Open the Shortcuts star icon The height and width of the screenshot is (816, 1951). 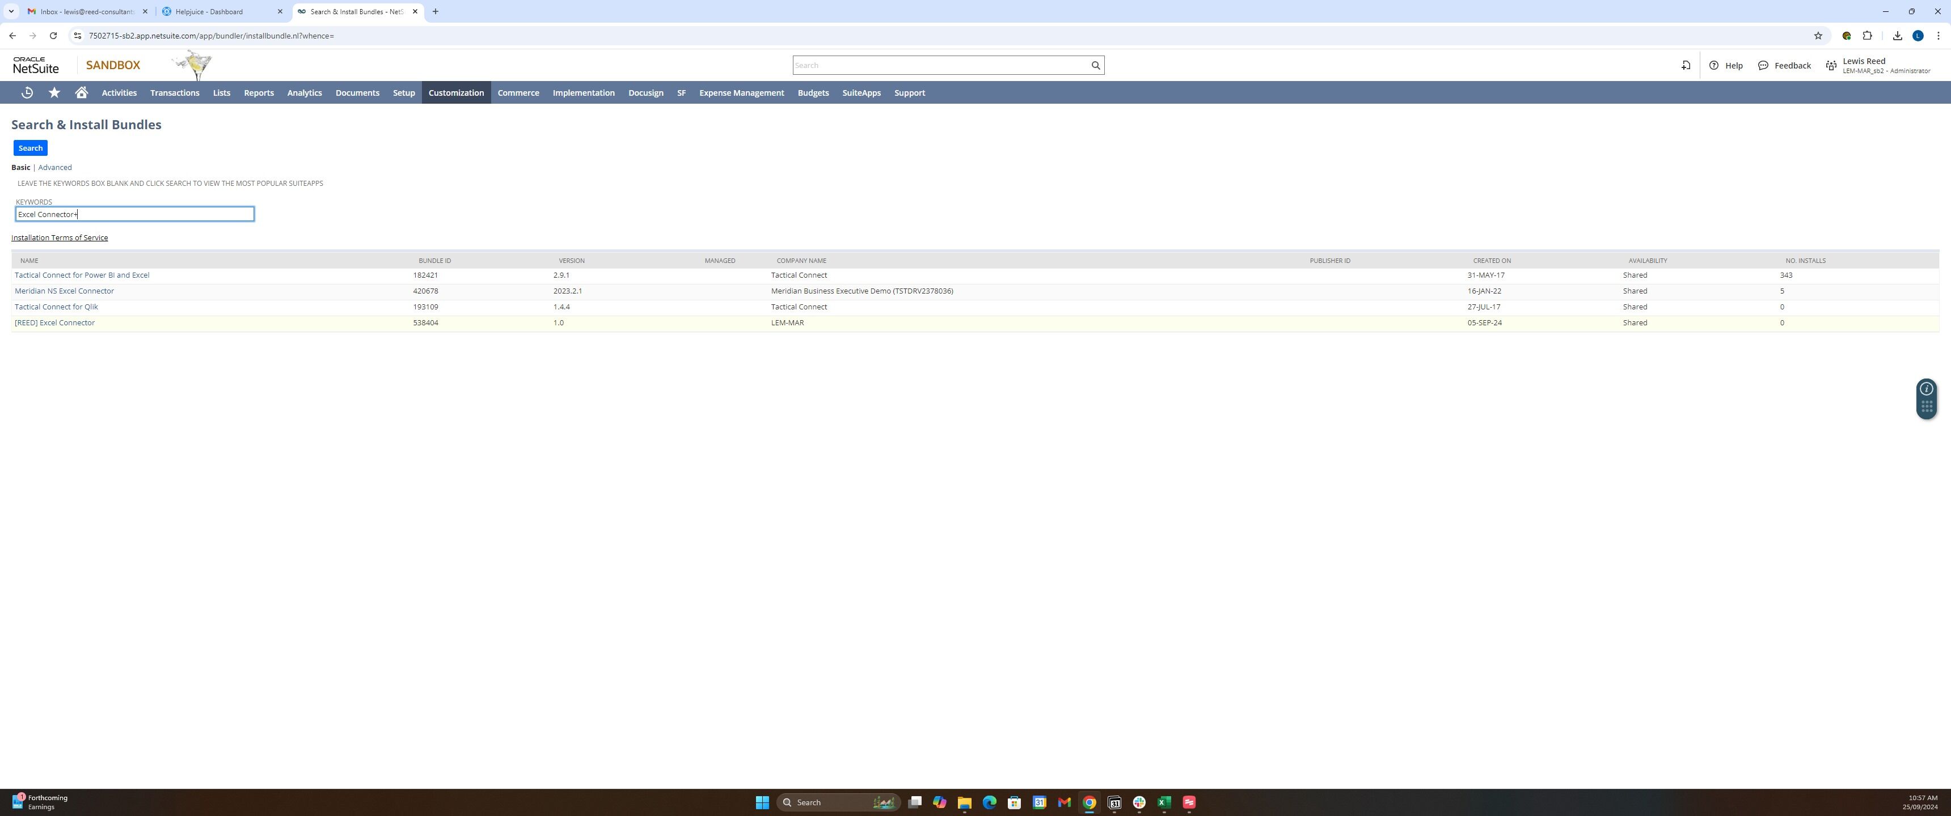(54, 92)
